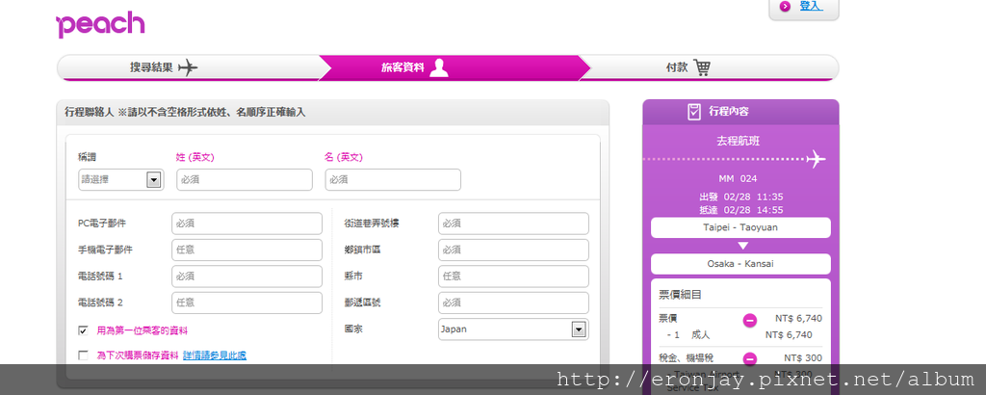Click the Peach logo

coord(100,24)
